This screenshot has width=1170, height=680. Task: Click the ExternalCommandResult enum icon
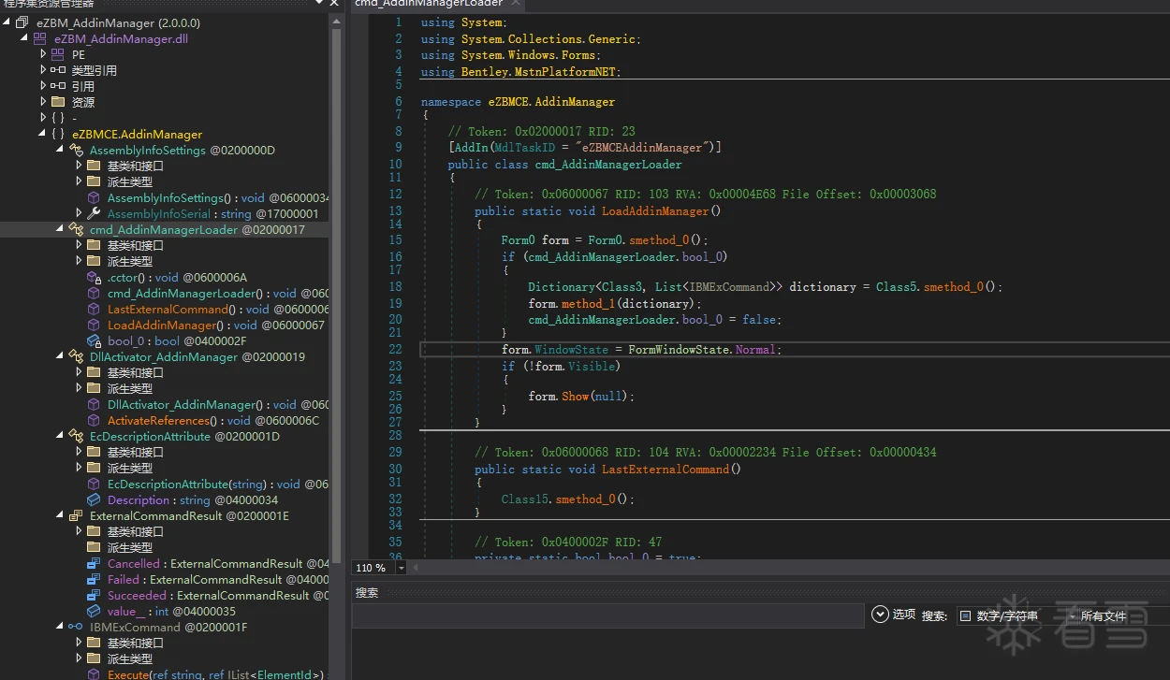pos(76,516)
